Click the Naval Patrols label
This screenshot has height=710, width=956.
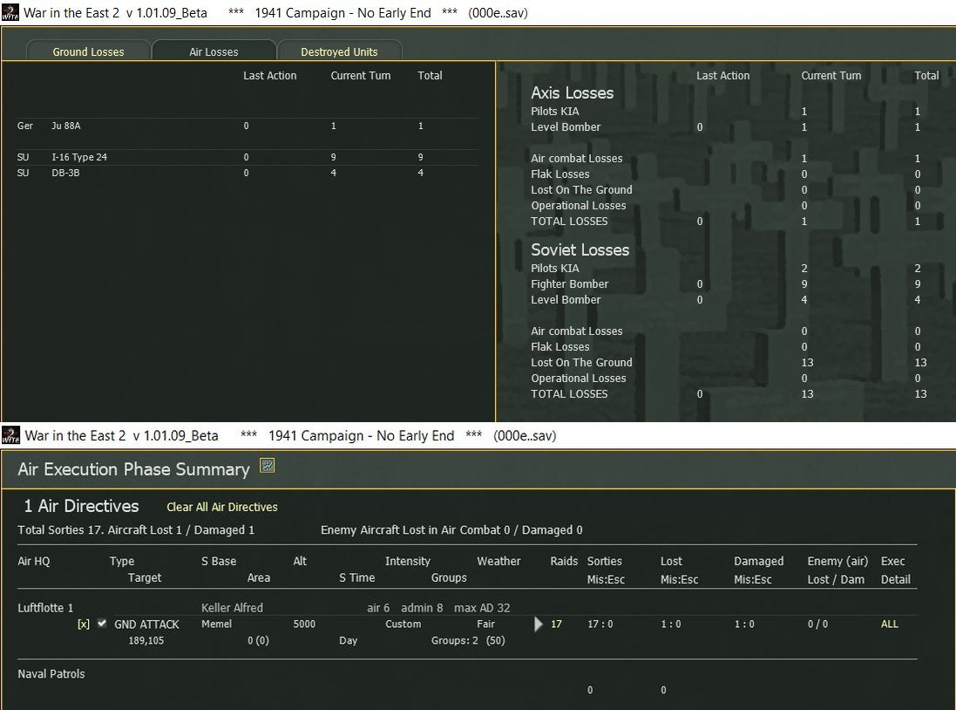pyautogui.click(x=51, y=674)
